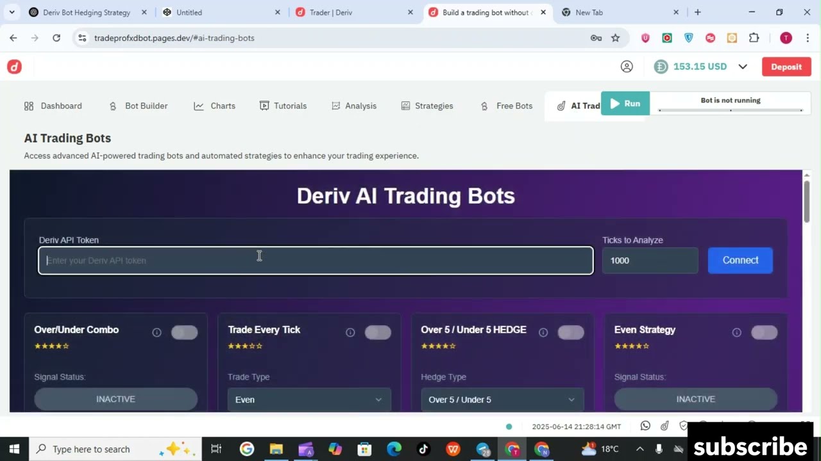Open Task View in the taskbar
The height and width of the screenshot is (461, 821).
tap(216, 449)
